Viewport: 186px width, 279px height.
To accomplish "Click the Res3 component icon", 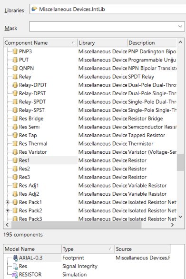I will [x=15, y=177].
